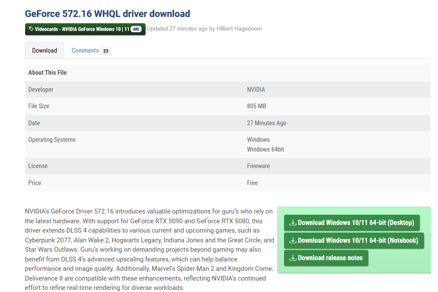Click the 685 count badge

[x=136, y=29]
